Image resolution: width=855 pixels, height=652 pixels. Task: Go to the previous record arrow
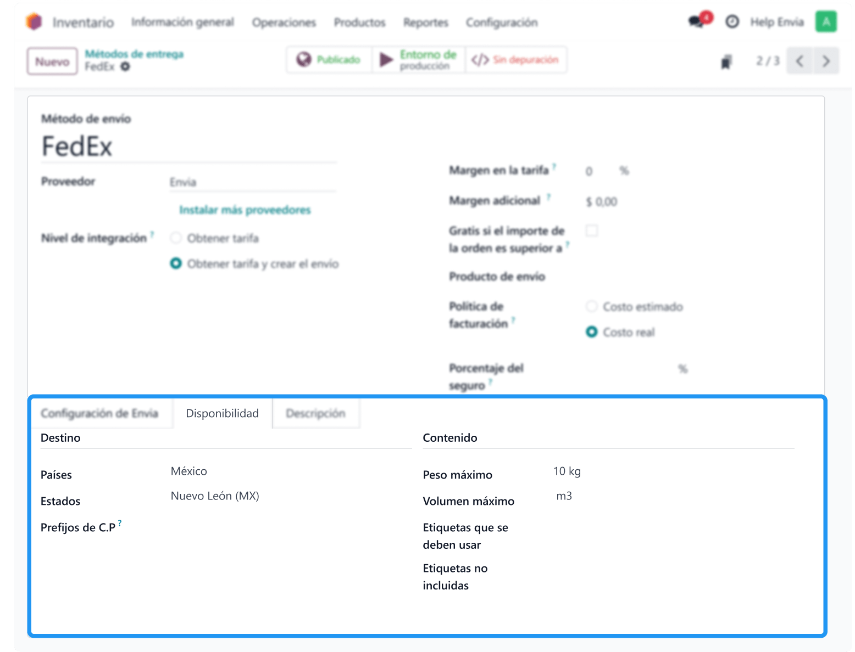point(800,61)
